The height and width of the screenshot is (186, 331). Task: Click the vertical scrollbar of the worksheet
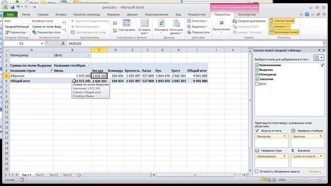tap(250, 100)
